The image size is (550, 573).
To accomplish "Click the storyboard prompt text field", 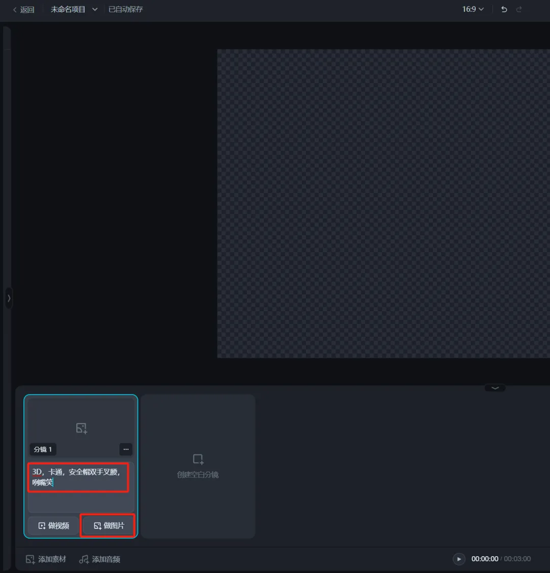I will (78, 477).
